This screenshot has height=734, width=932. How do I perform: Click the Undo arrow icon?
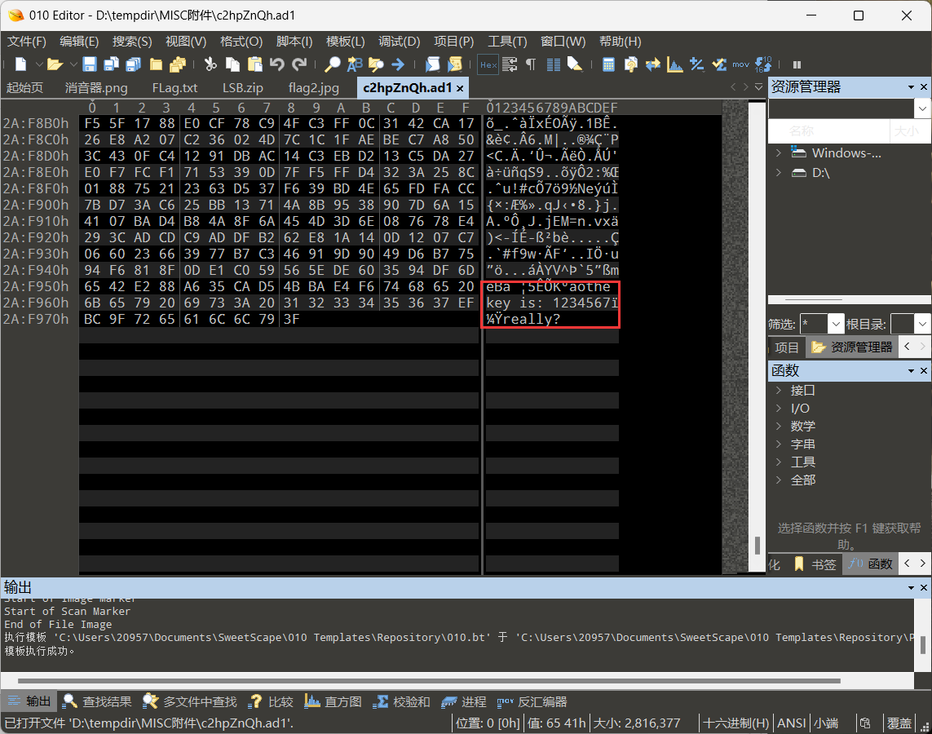[277, 64]
